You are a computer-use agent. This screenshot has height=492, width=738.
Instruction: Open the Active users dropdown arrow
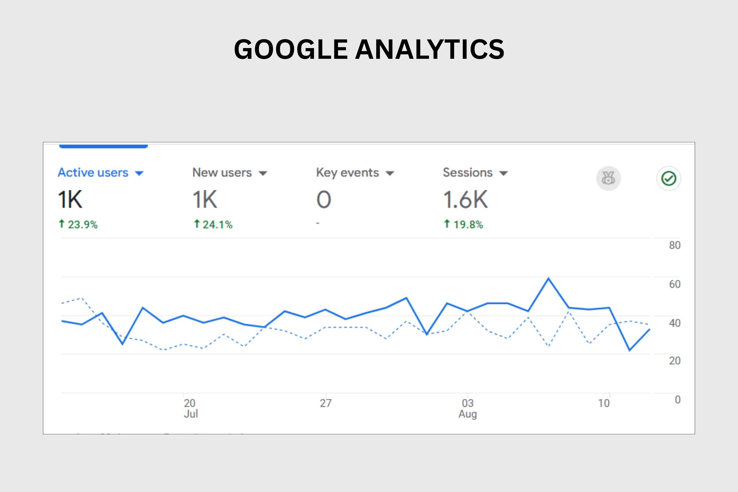139,173
